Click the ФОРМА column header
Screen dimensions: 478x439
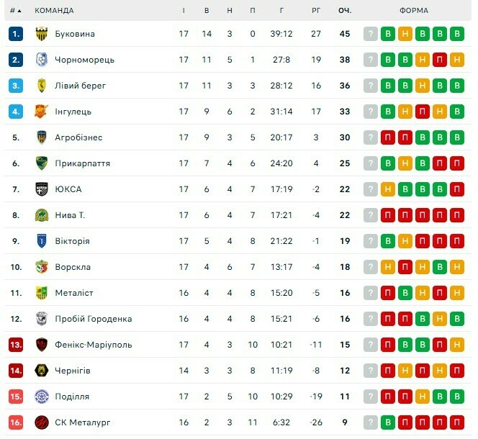tap(413, 11)
